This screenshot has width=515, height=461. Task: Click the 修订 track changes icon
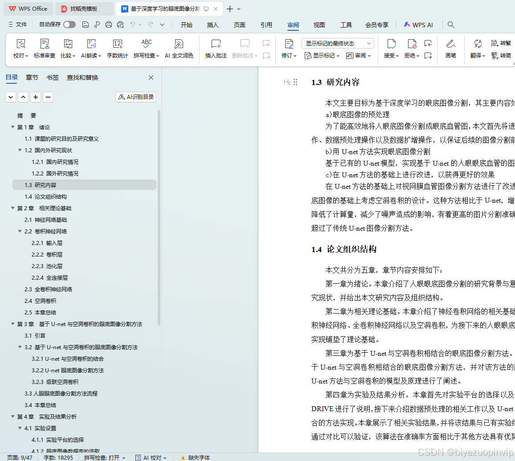coord(289,44)
